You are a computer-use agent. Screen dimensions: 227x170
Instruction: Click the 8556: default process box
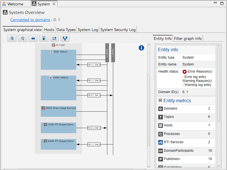click(58, 60)
